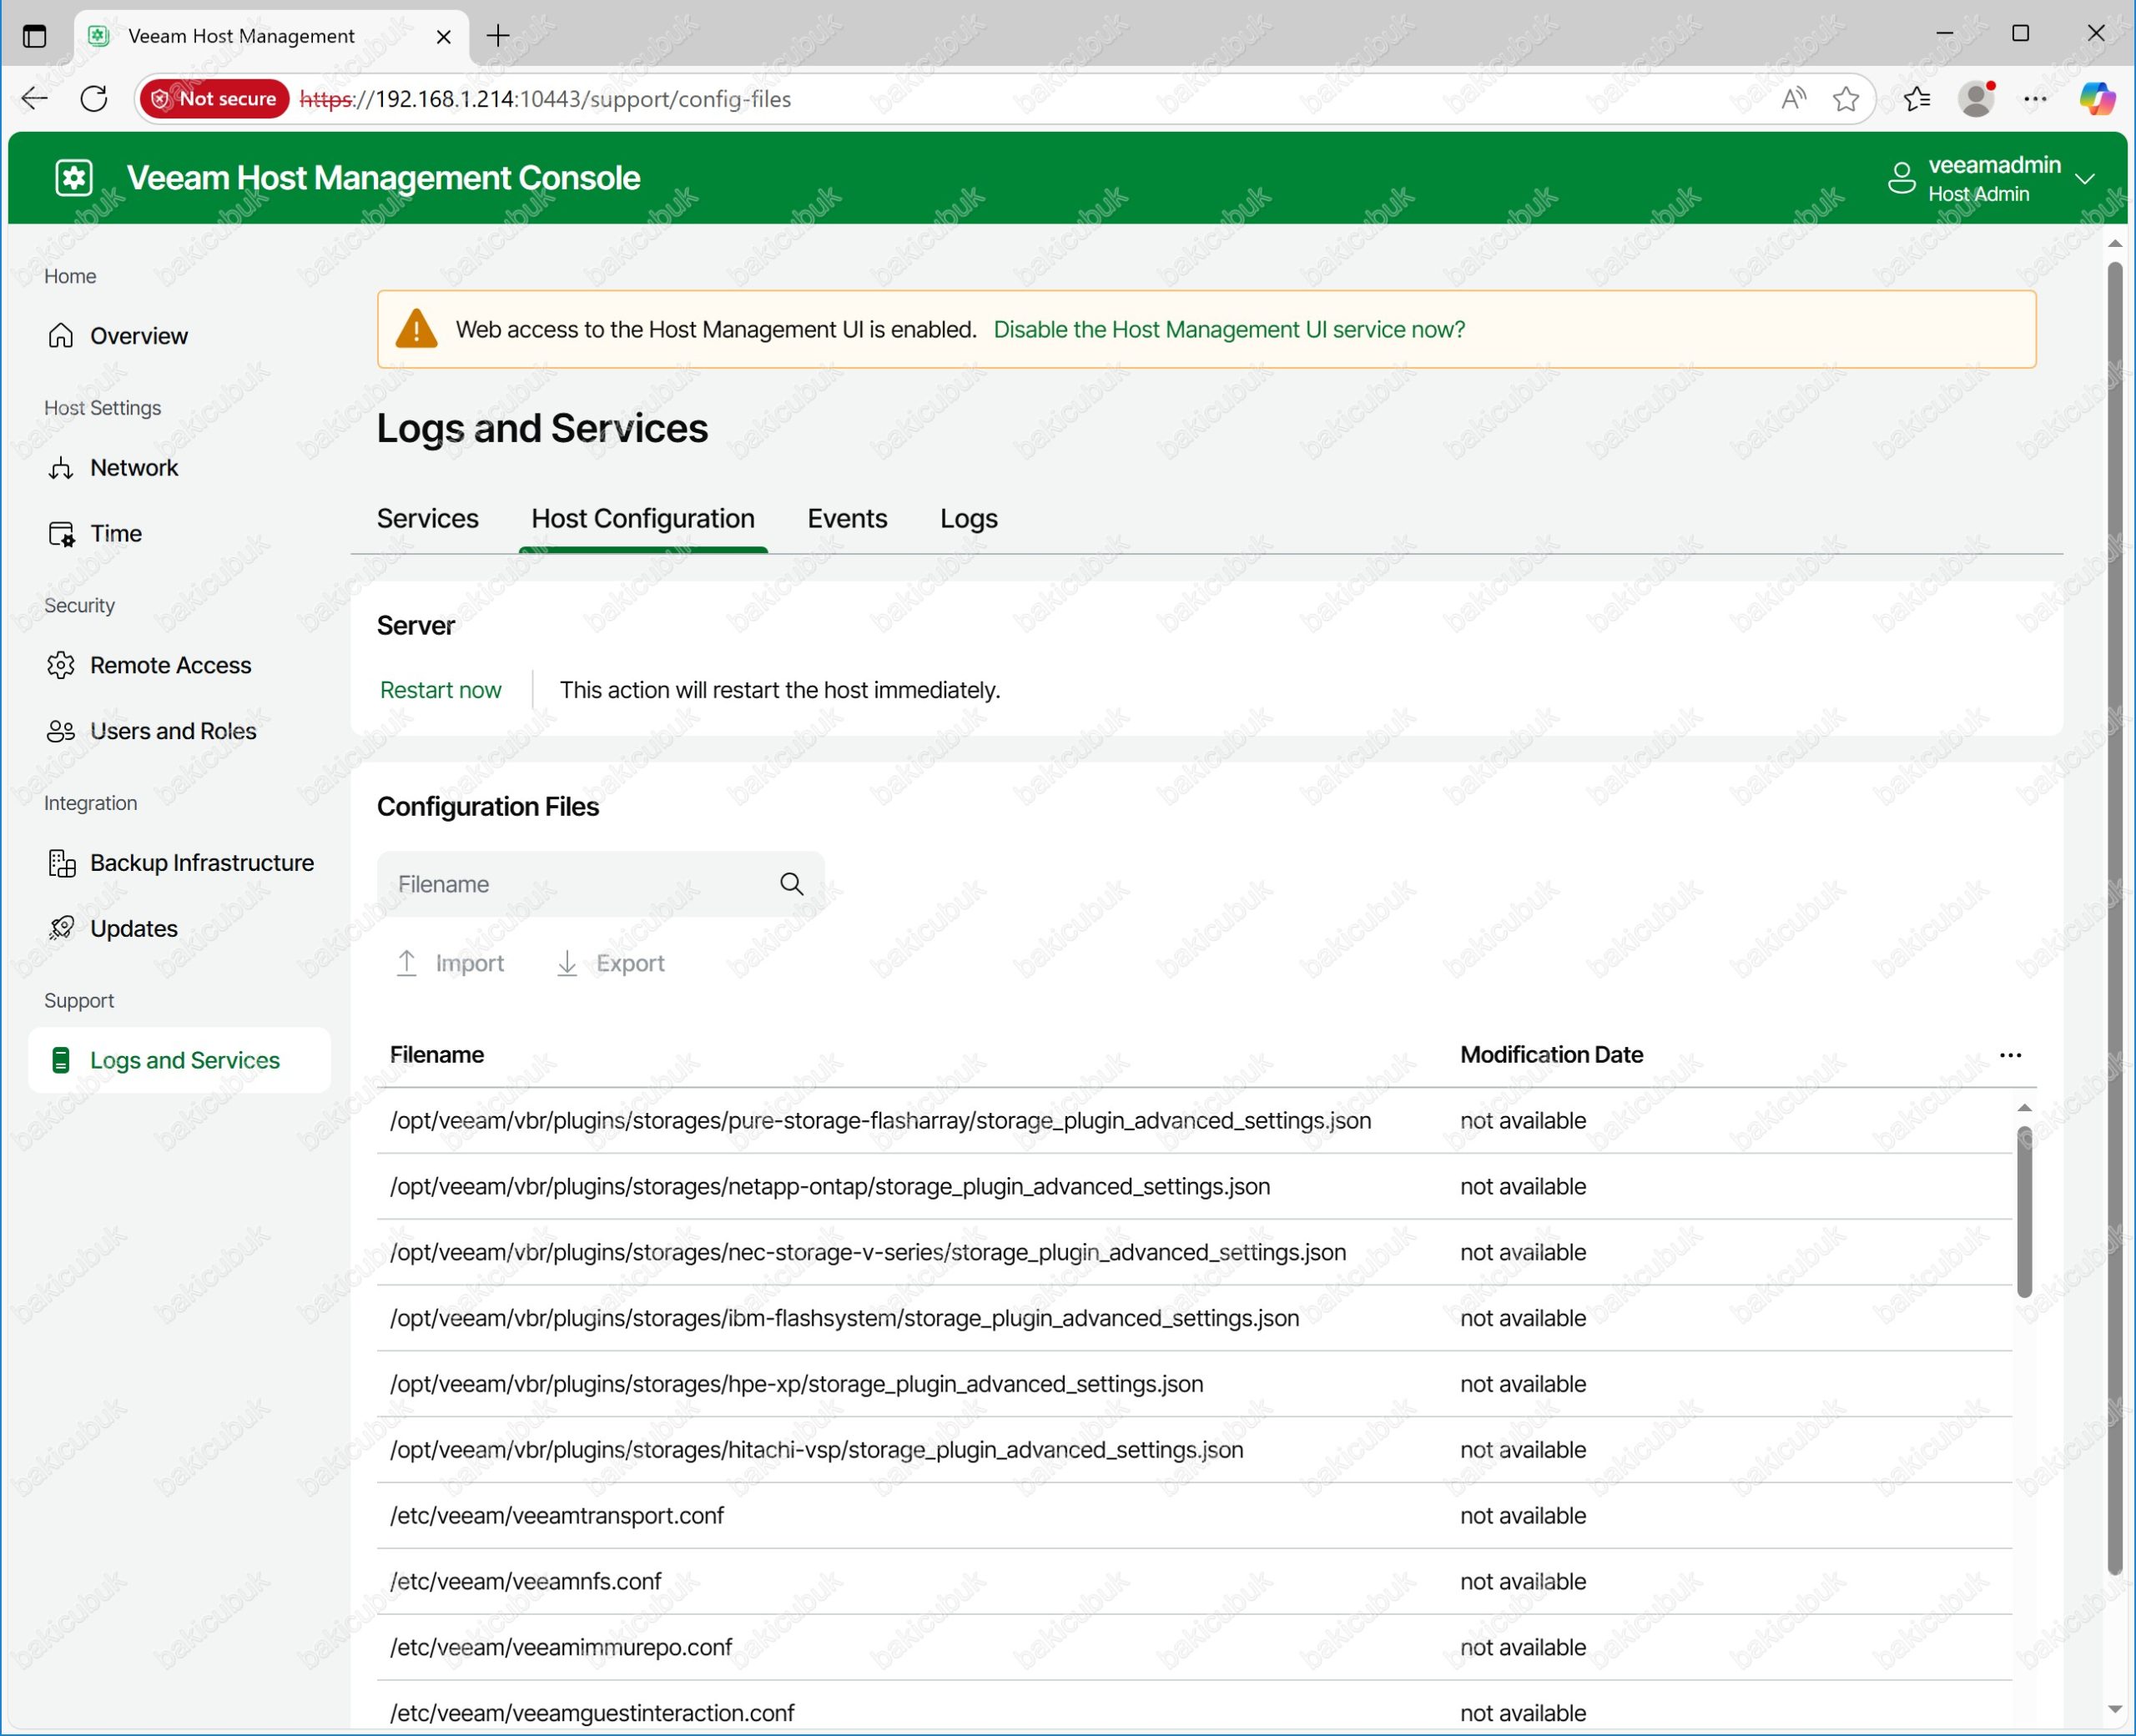Viewport: 2136px width, 1736px height.
Task: Open browser Settings and more menu
Action: tap(2035, 98)
